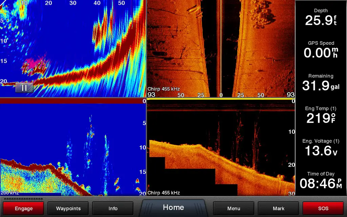Click the Chirp 455 kHz label in down-view panel
The image size is (347, 217).
point(164,193)
